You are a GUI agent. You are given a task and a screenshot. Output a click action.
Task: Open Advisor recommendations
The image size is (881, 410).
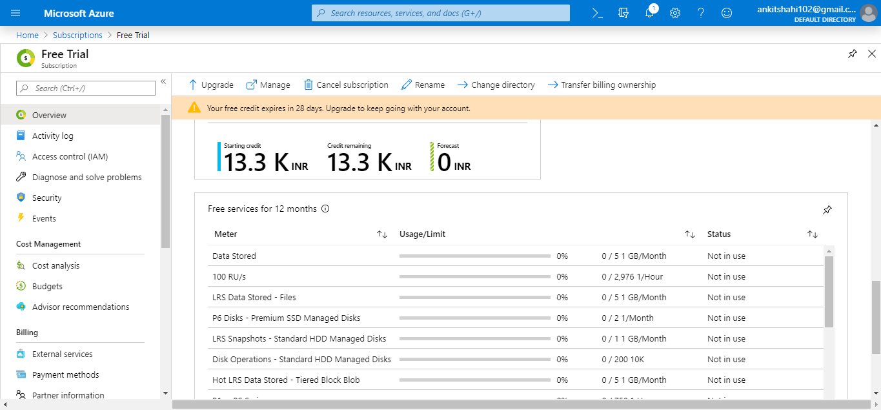point(80,307)
